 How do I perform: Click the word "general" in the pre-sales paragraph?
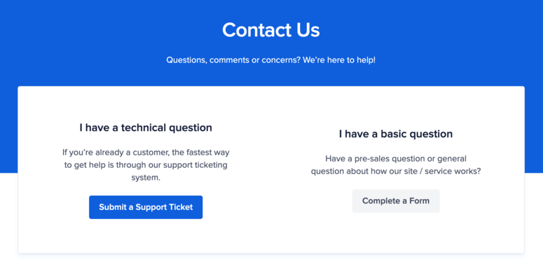452,159
